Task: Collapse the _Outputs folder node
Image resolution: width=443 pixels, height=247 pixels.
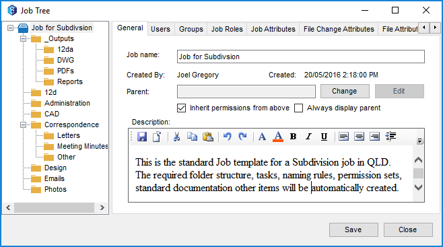Action: pos(23,38)
